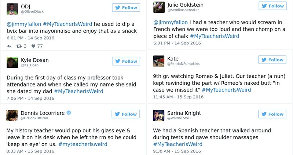
Task: Hit Follow for Dennis Locorriere
Action: tap(126, 114)
